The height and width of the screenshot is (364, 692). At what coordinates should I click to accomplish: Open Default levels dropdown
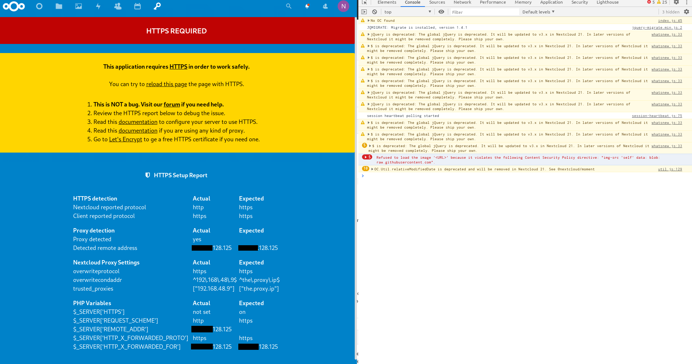click(538, 12)
